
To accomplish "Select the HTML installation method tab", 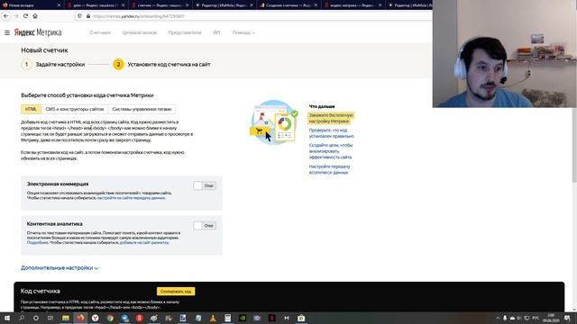I will pyautogui.click(x=31, y=109).
